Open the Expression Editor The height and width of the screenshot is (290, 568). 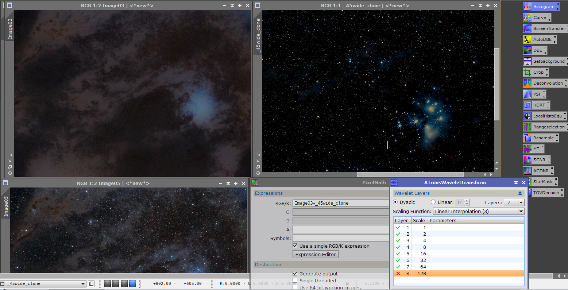click(x=316, y=254)
